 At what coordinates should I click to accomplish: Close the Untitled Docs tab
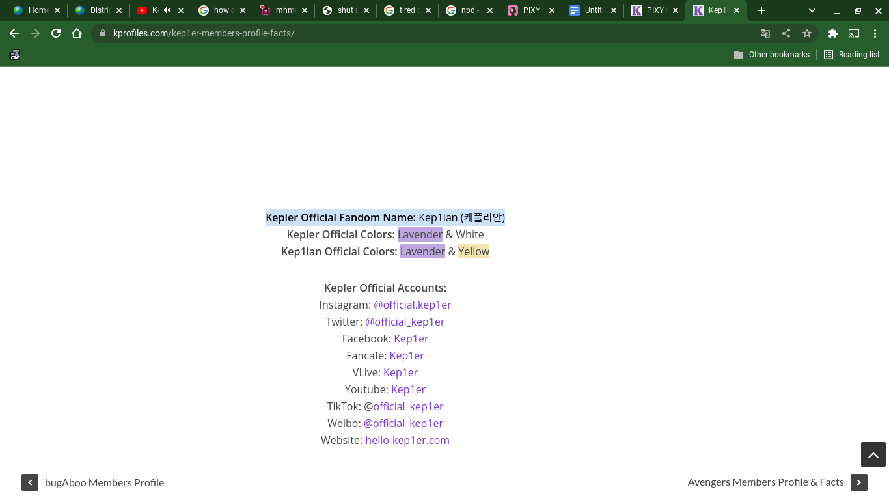[x=614, y=10]
